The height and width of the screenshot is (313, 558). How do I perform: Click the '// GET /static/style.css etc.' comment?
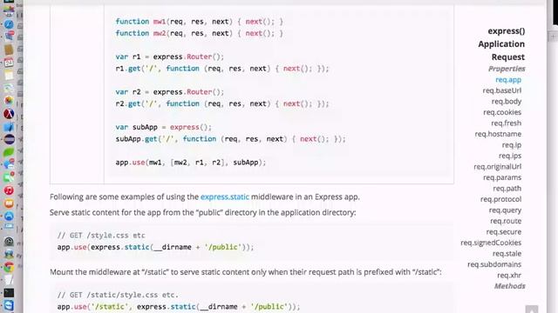tap(118, 295)
